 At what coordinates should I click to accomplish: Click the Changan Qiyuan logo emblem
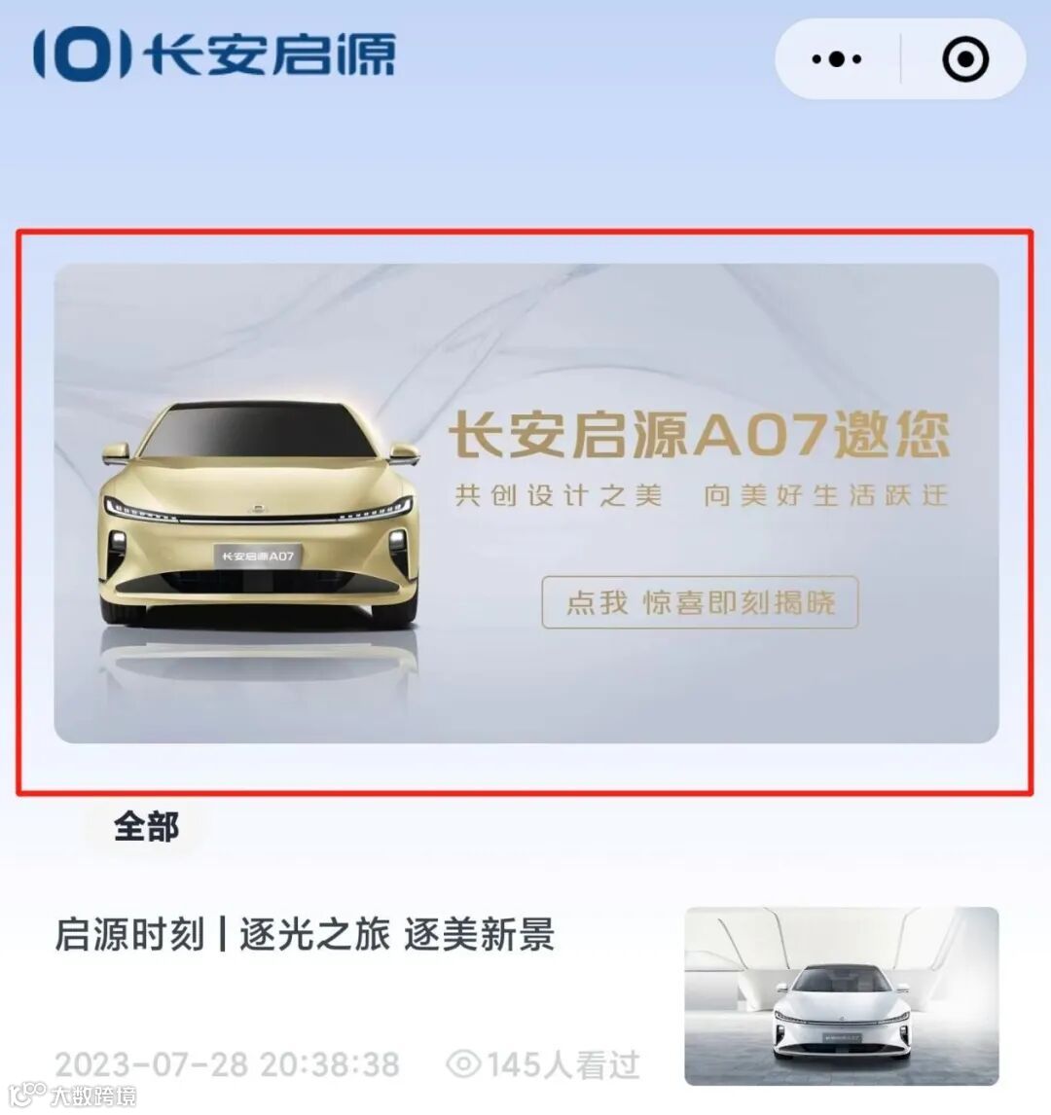pyautogui.click(x=83, y=54)
